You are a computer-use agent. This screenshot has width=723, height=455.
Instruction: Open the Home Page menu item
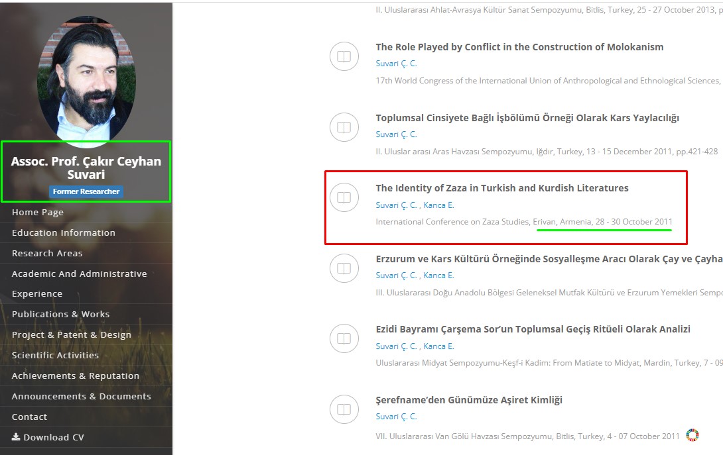pos(38,212)
